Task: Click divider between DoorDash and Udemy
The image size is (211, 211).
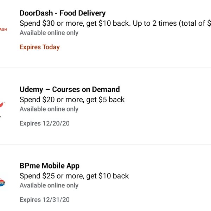Action: coord(105,68)
